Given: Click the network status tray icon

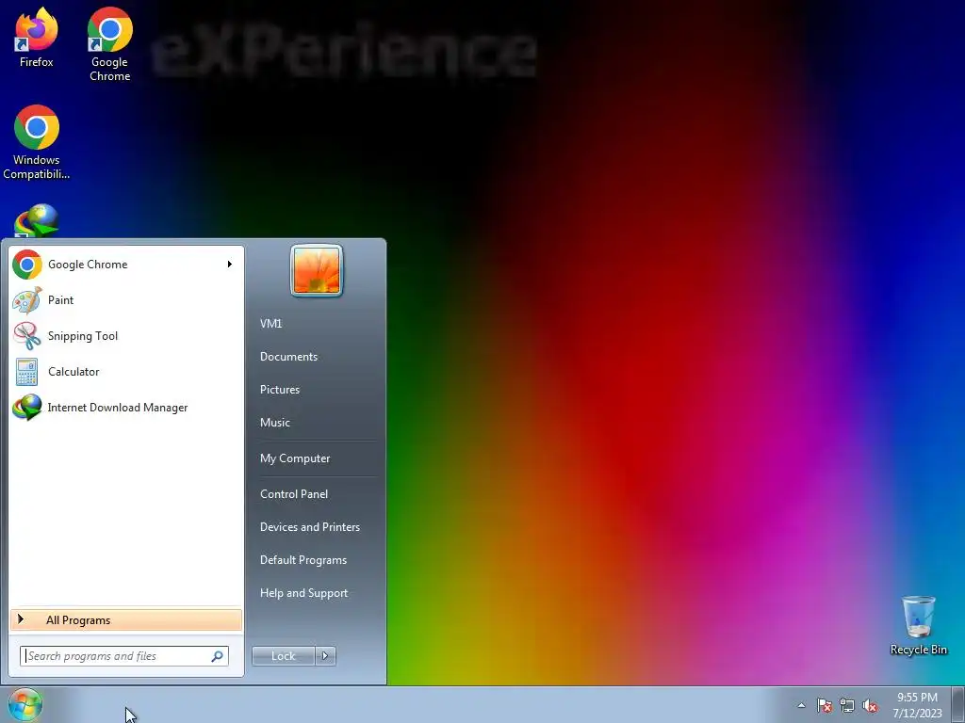Looking at the screenshot, I should point(847,706).
